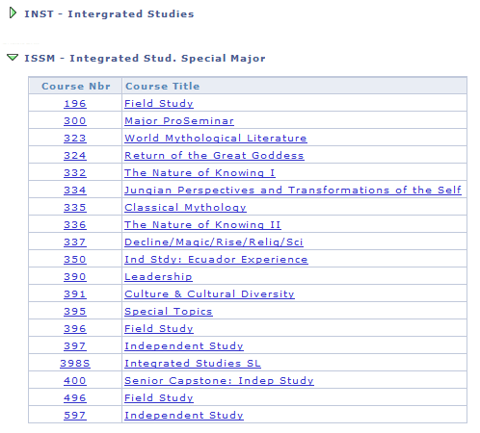View World Mythological Literature course
480x433 pixels.
216,139
